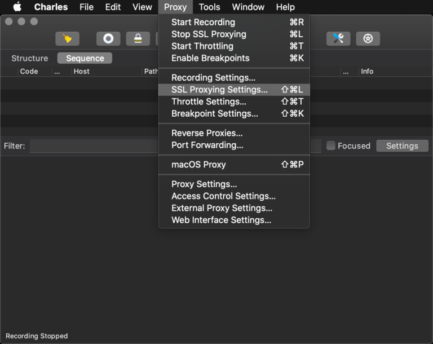Open the File menu
The width and height of the screenshot is (433, 344).
[x=86, y=7]
